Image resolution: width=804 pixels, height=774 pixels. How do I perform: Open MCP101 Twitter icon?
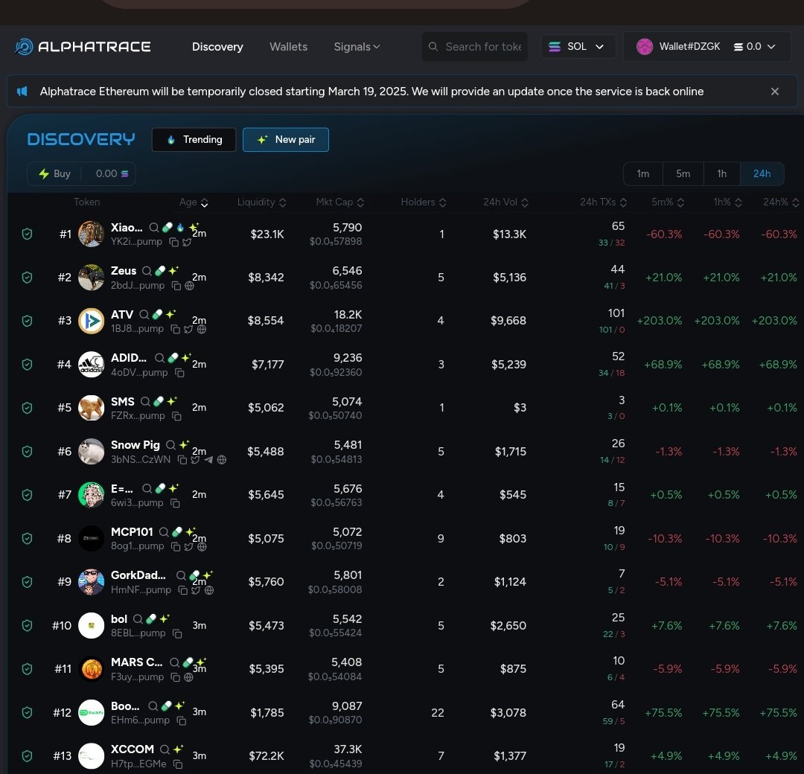pyautogui.click(x=188, y=547)
